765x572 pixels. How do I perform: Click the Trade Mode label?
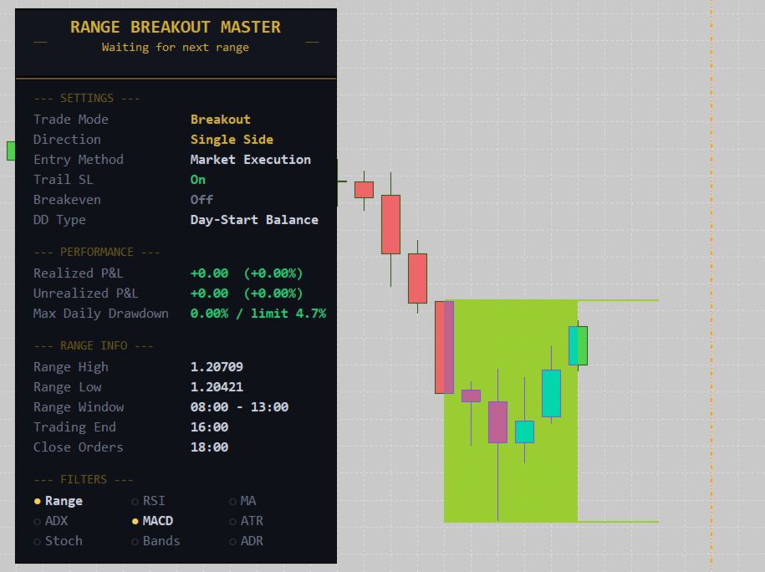pyautogui.click(x=71, y=119)
